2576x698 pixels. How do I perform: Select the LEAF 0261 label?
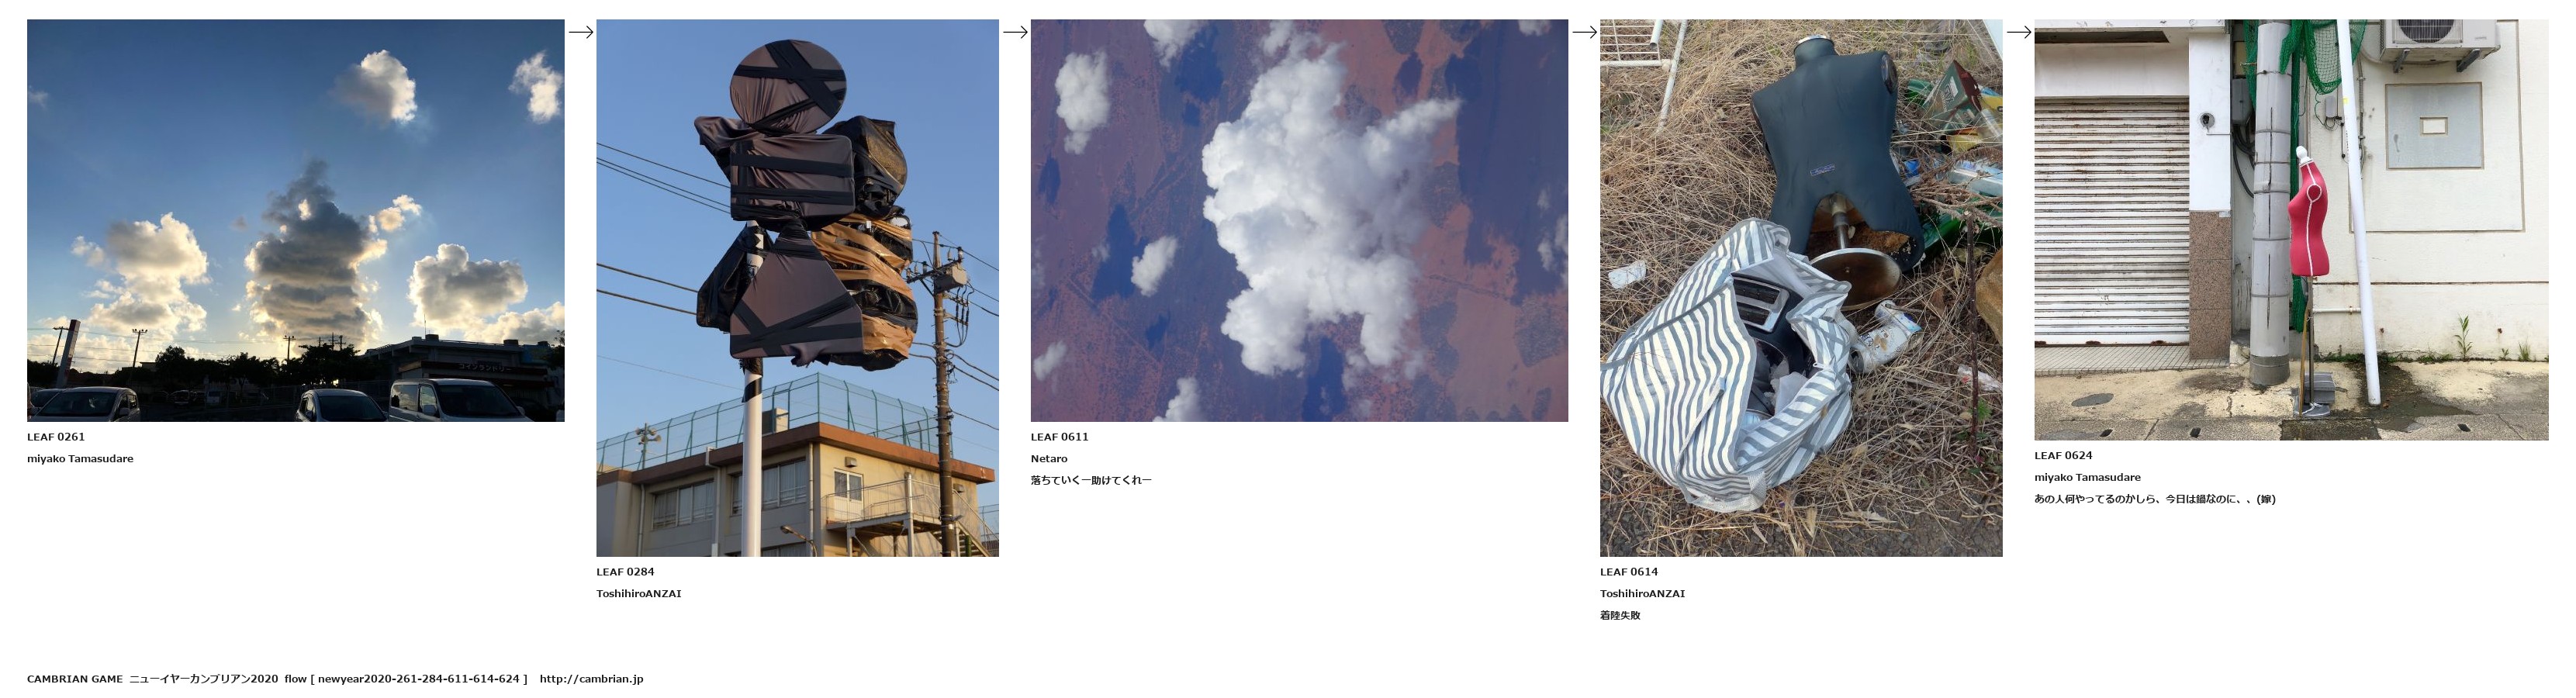click(56, 437)
